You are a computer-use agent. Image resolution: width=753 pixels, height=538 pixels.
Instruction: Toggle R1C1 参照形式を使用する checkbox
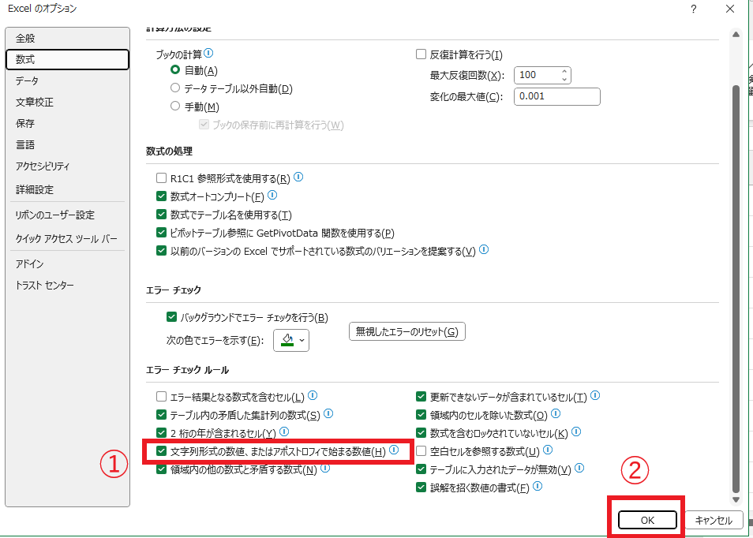point(161,178)
